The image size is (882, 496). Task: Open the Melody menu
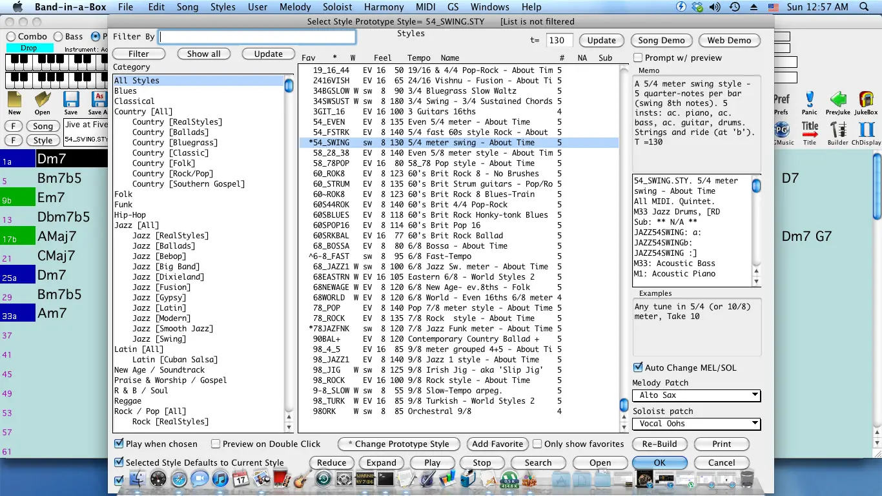(295, 7)
